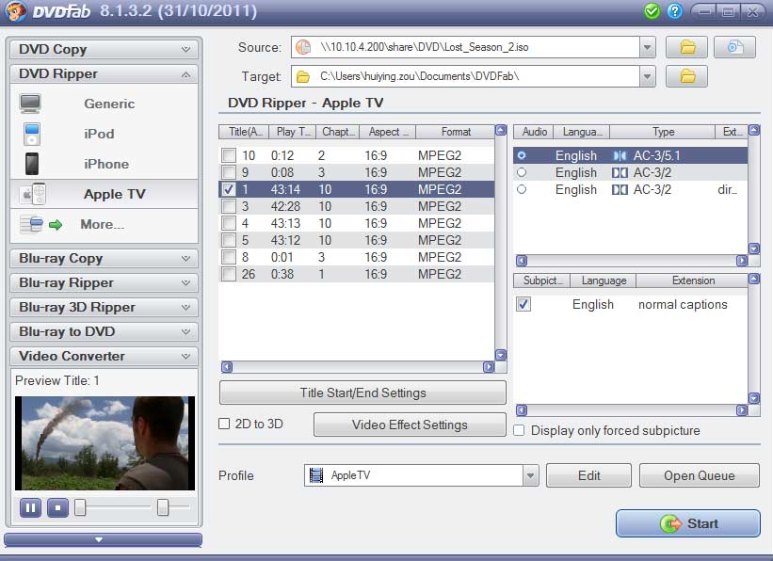Click the Edit profile button
The width and height of the screenshot is (773, 561).
(588, 475)
